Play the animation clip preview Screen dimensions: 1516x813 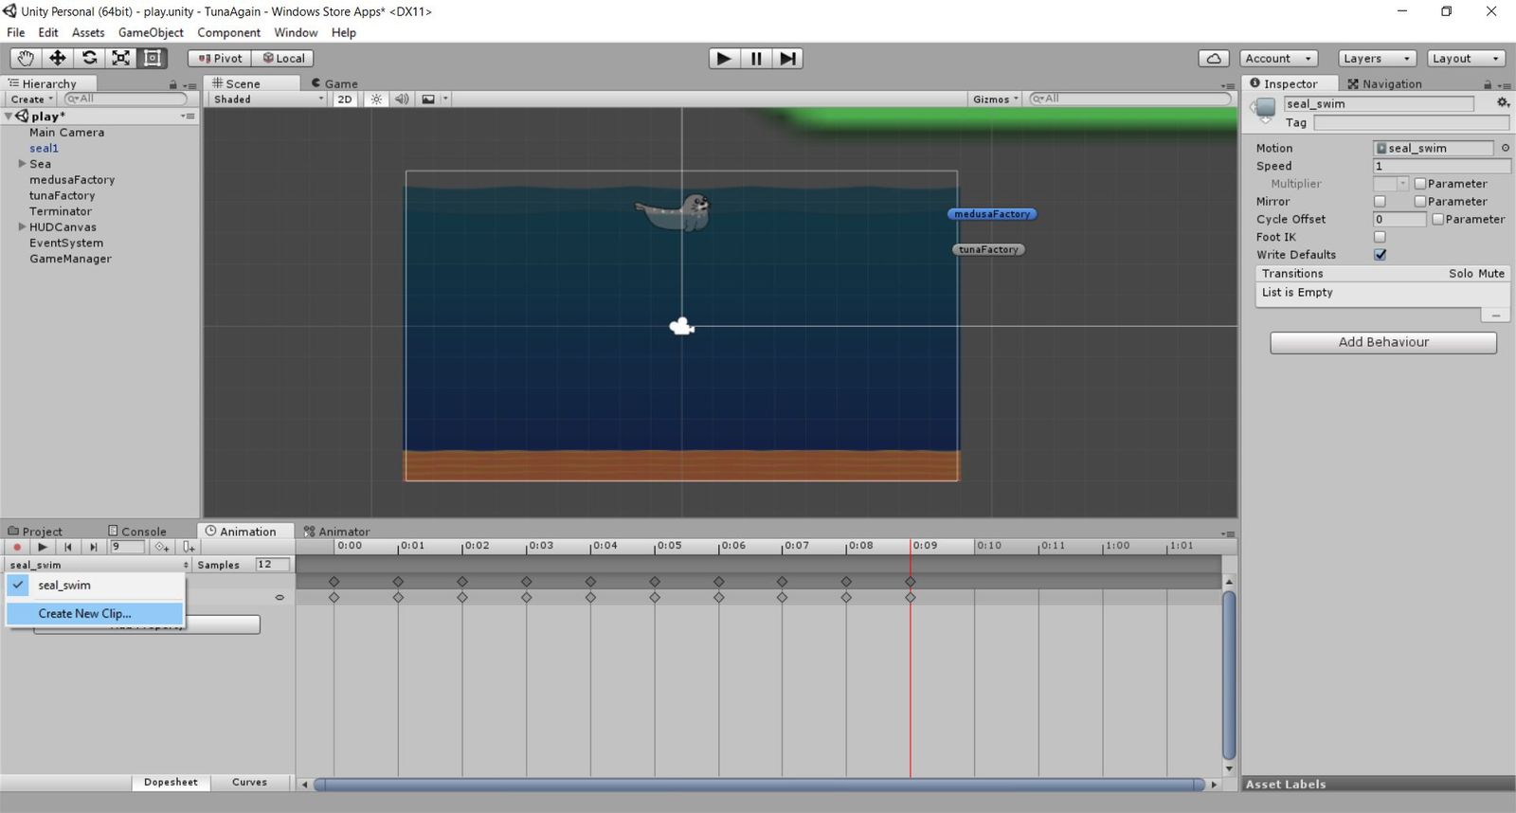point(43,547)
